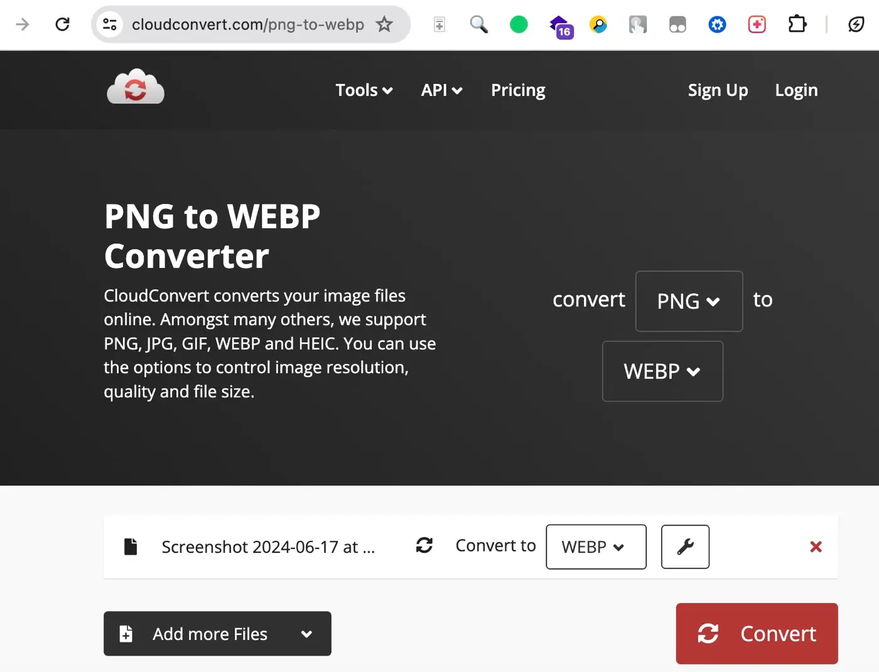
Task: Open the API menu
Action: click(442, 90)
